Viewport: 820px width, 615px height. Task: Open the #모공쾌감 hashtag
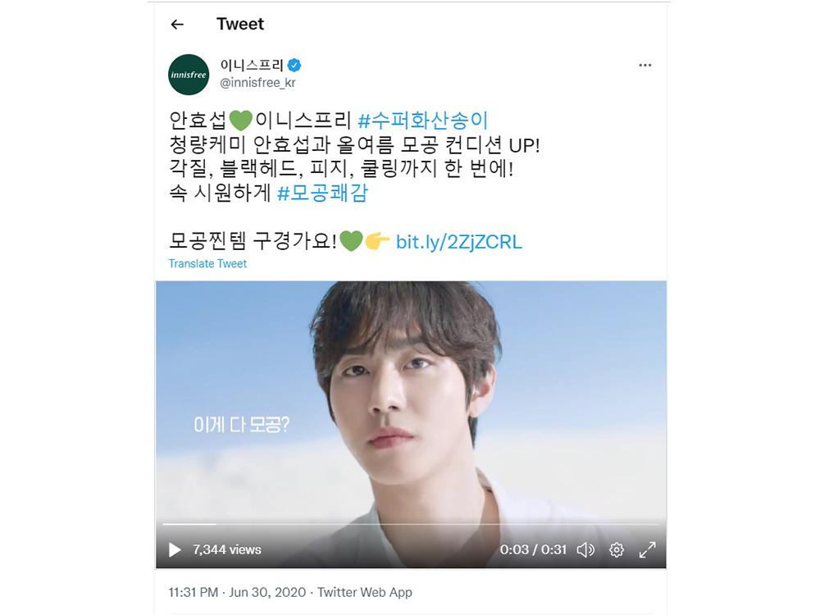tap(322, 193)
